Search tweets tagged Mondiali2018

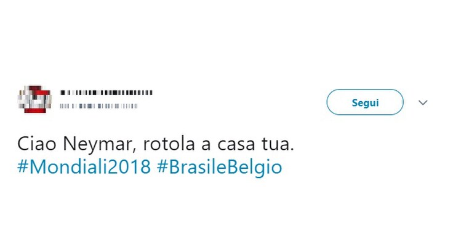84,167
